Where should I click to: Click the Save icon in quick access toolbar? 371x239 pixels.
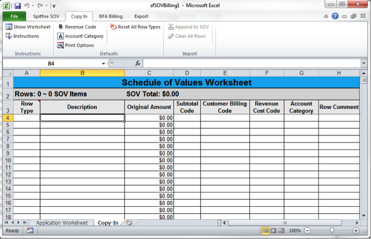(x=18, y=6)
